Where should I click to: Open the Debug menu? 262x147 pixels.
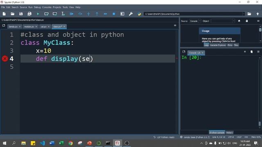pos(37,7)
